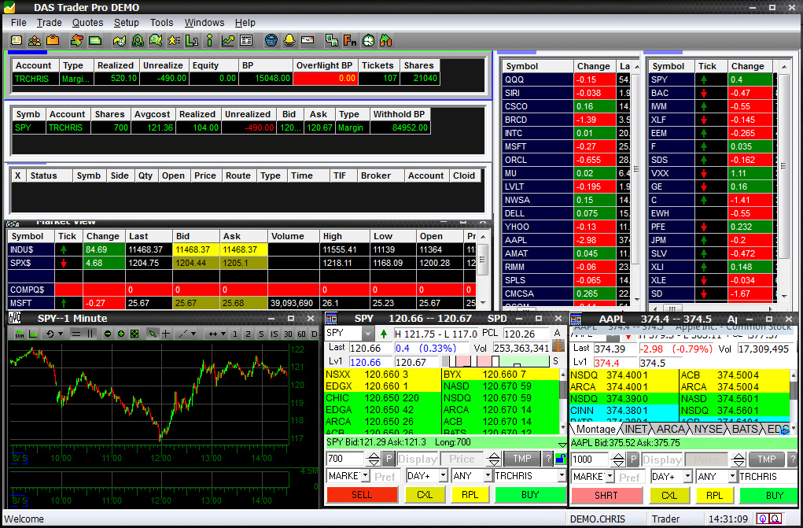This screenshot has width=803, height=528.
Task: Zoom out the SPY chart with minus icon
Action: coord(108,334)
